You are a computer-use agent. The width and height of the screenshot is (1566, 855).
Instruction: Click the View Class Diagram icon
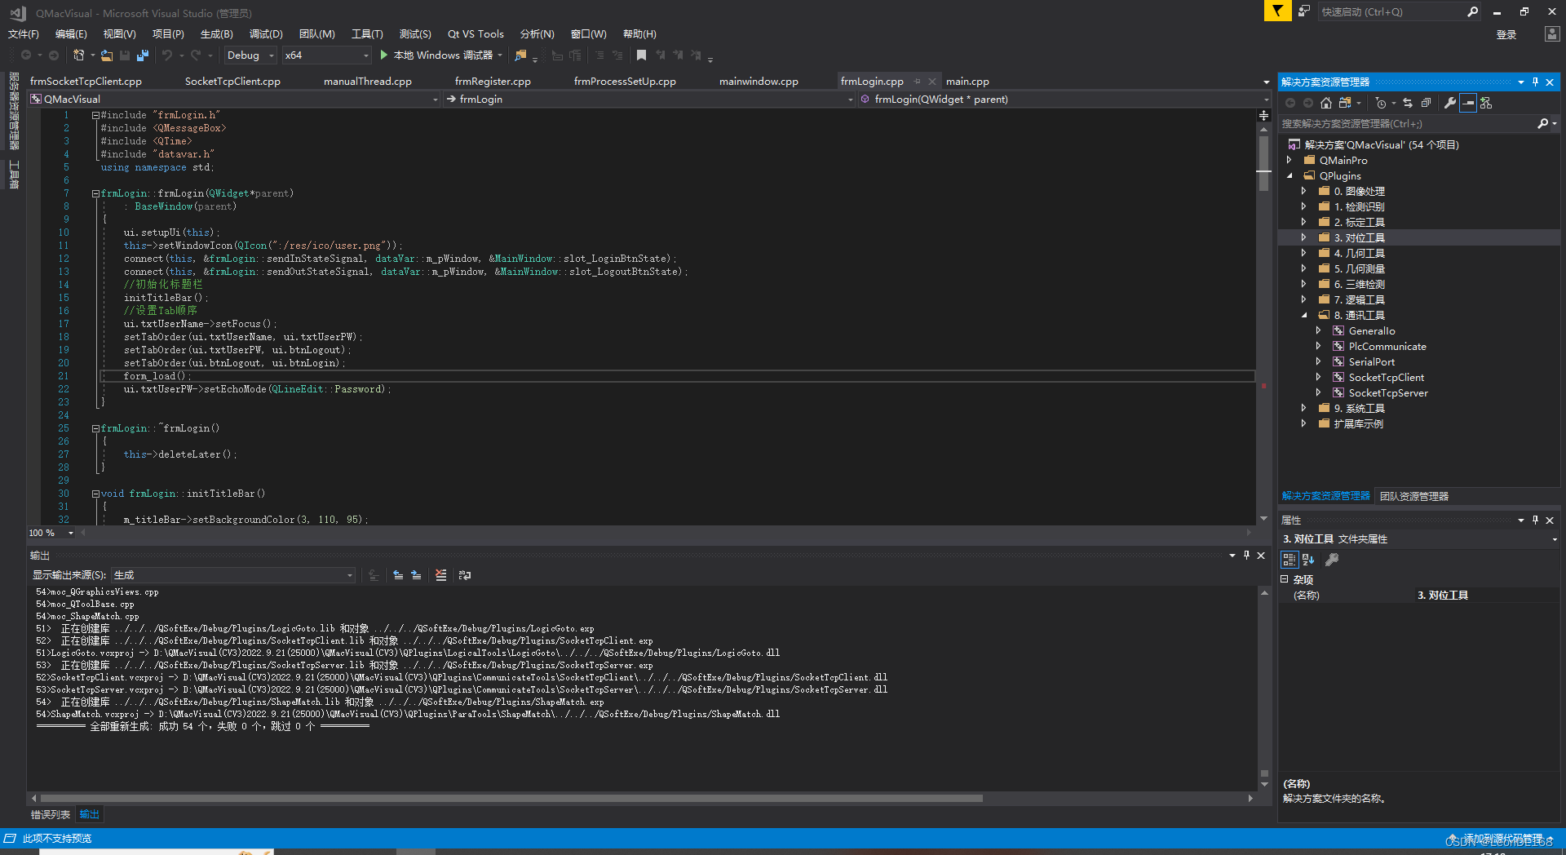point(1486,103)
